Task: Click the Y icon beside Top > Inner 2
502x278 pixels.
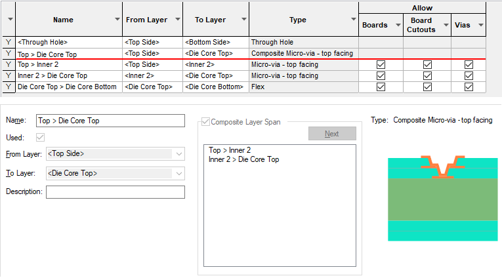Action: [9, 64]
